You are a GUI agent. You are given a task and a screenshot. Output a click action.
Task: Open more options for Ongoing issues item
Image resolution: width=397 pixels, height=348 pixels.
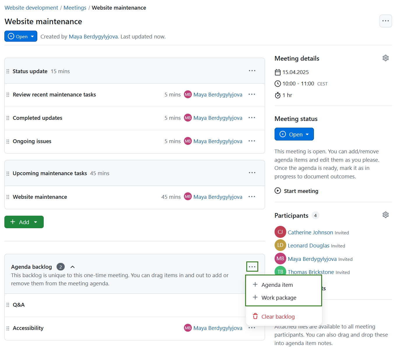252,141
